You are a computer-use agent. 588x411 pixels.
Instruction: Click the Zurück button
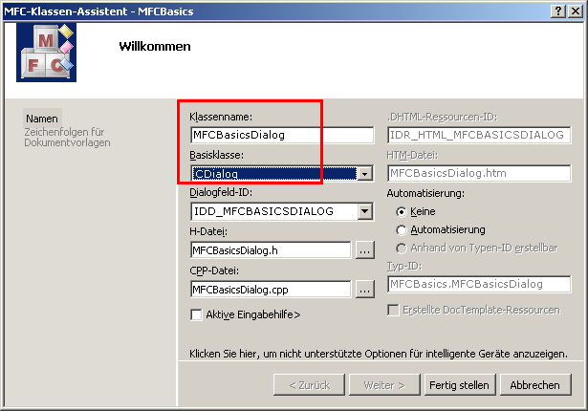coord(309,385)
